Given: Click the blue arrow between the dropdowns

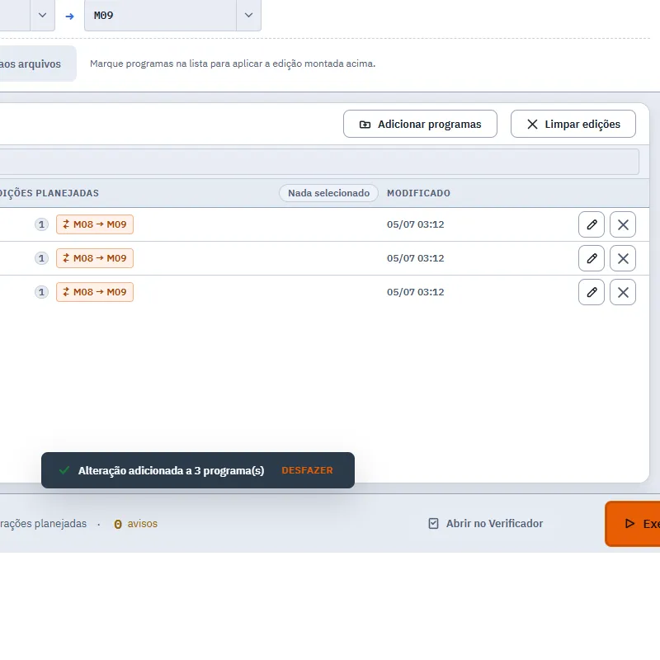Looking at the screenshot, I should (x=70, y=16).
